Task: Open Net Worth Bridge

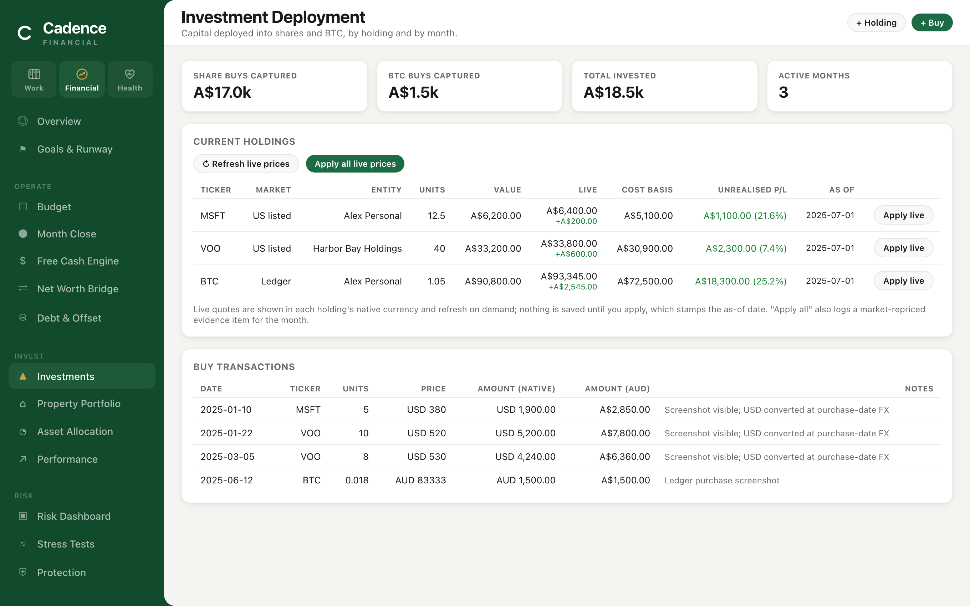Action: pyautogui.click(x=82, y=289)
